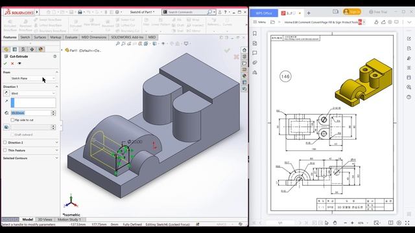Screen dimensions: 415x233
Task: Collapse the From section chevron
Action: click(x=56, y=72)
